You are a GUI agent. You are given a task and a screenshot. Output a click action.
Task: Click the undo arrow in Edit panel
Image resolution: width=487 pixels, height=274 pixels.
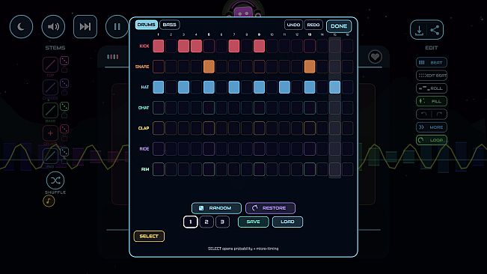click(x=423, y=115)
